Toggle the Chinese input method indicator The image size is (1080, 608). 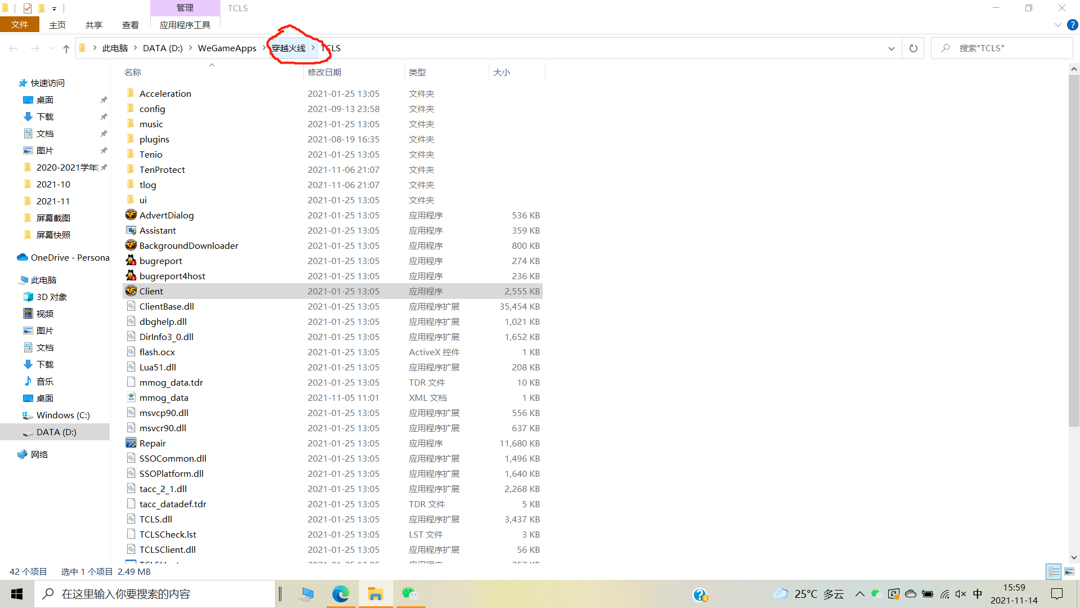tap(978, 594)
